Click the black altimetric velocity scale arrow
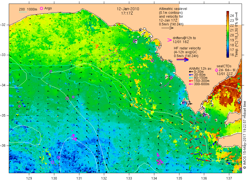 (x=168, y=28)
